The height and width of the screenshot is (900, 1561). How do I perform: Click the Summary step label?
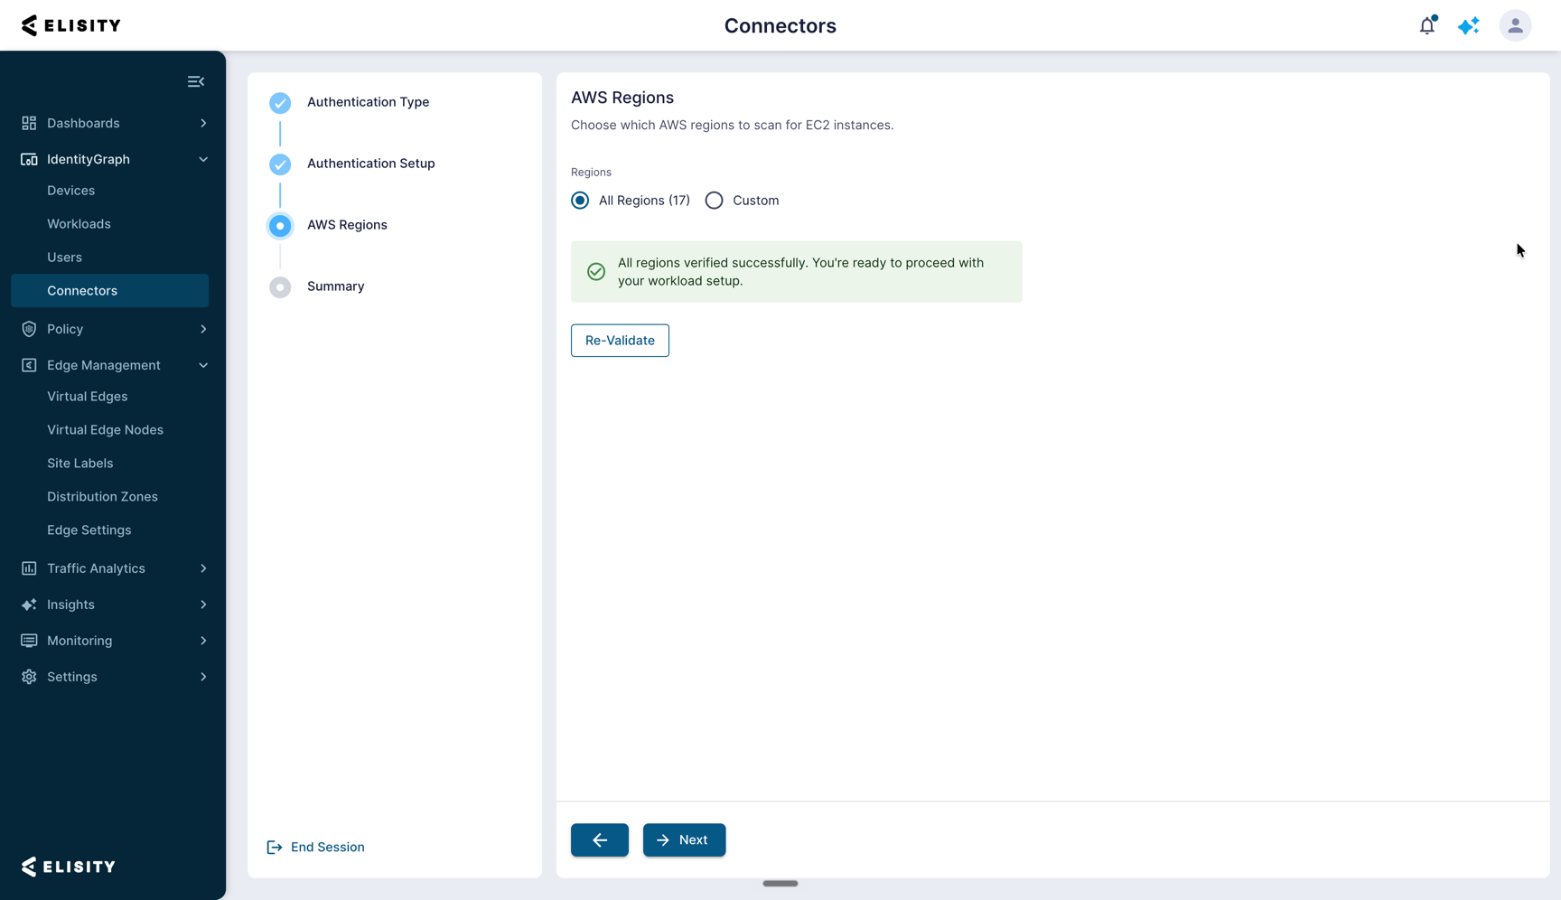coord(335,286)
